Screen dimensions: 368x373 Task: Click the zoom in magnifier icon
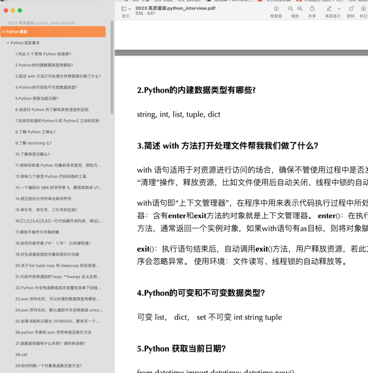[300, 9]
